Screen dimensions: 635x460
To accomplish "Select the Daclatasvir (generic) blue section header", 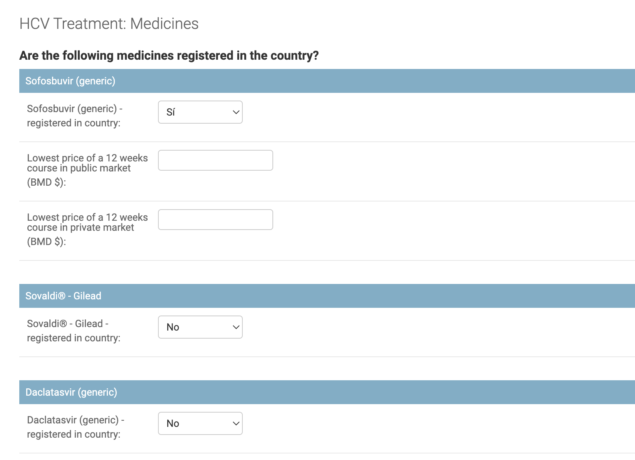I will 327,392.
